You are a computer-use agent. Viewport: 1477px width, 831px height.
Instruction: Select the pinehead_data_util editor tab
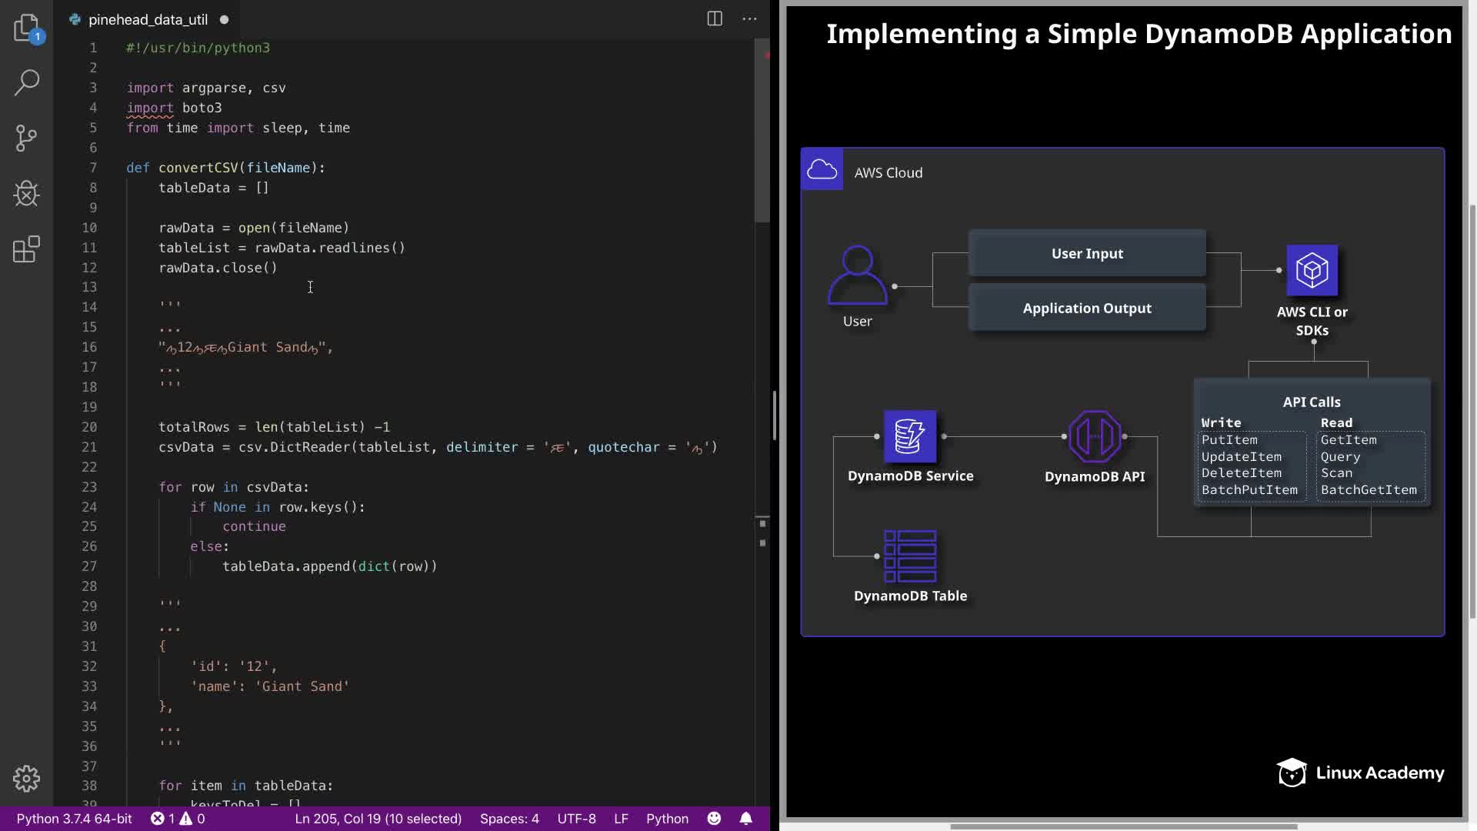pyautogui.click(x=148, y=20)
